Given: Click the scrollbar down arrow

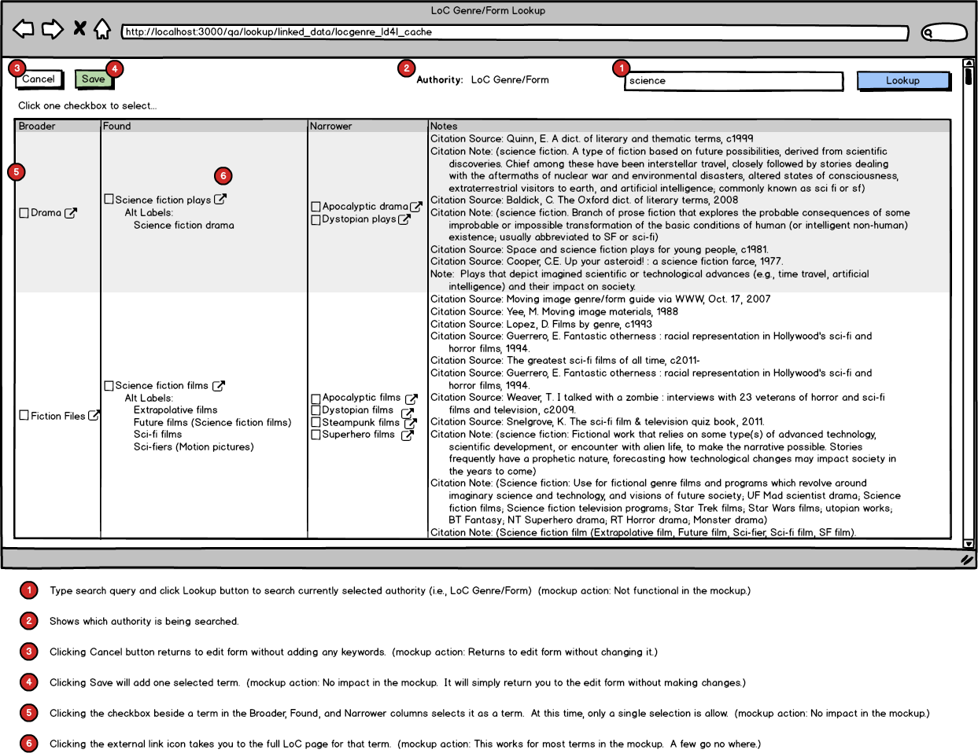Looking at the screenshot, I should point(969,543).
